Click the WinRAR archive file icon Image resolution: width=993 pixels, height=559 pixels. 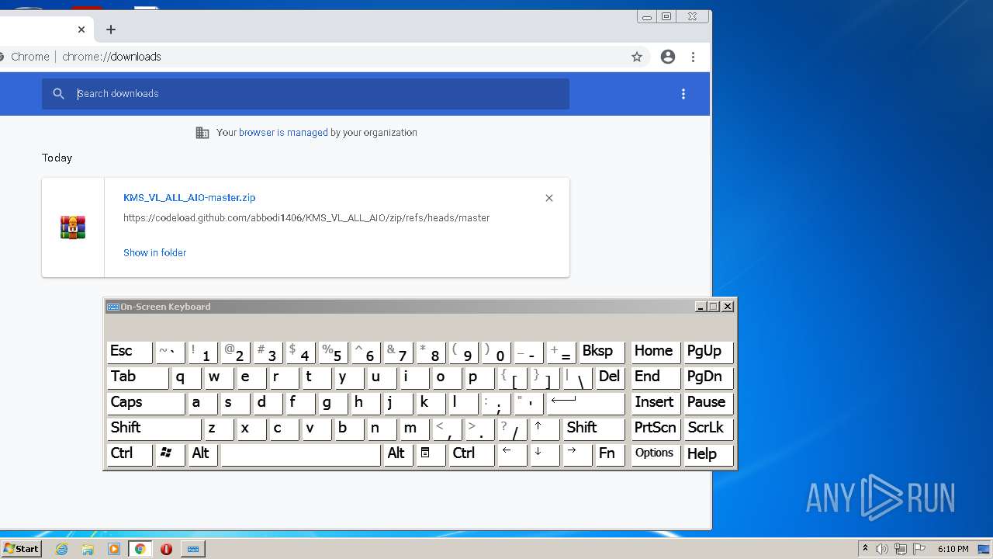coord(73,227)
